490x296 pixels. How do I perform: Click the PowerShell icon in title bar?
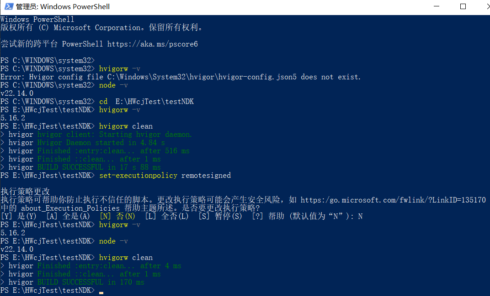coord(9,6)
